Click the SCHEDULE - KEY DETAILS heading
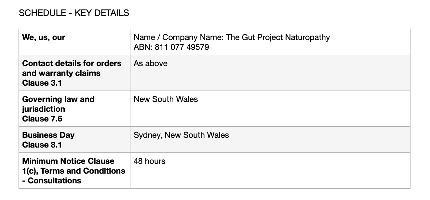The width and height of the screenshot is (430, 200). point(74,13)
